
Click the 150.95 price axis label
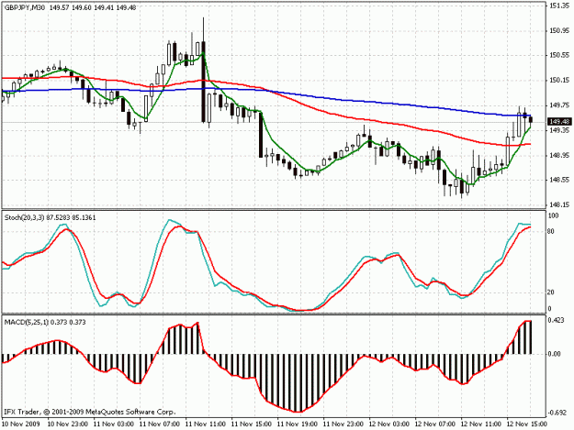[x=558, y=30]
